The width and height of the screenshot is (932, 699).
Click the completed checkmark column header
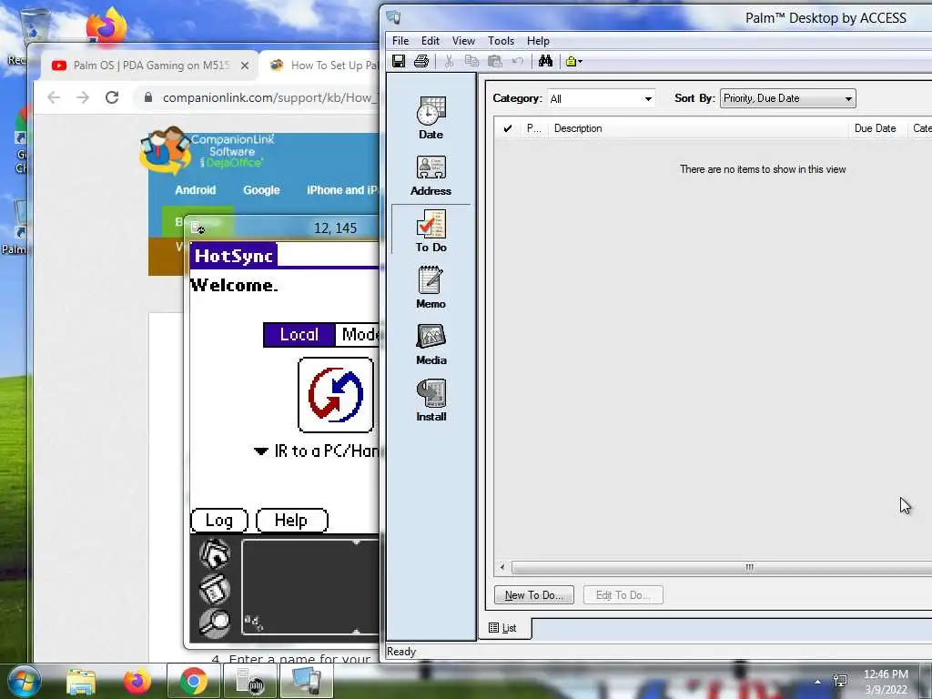pyautogui.click(x=507, y=128)
